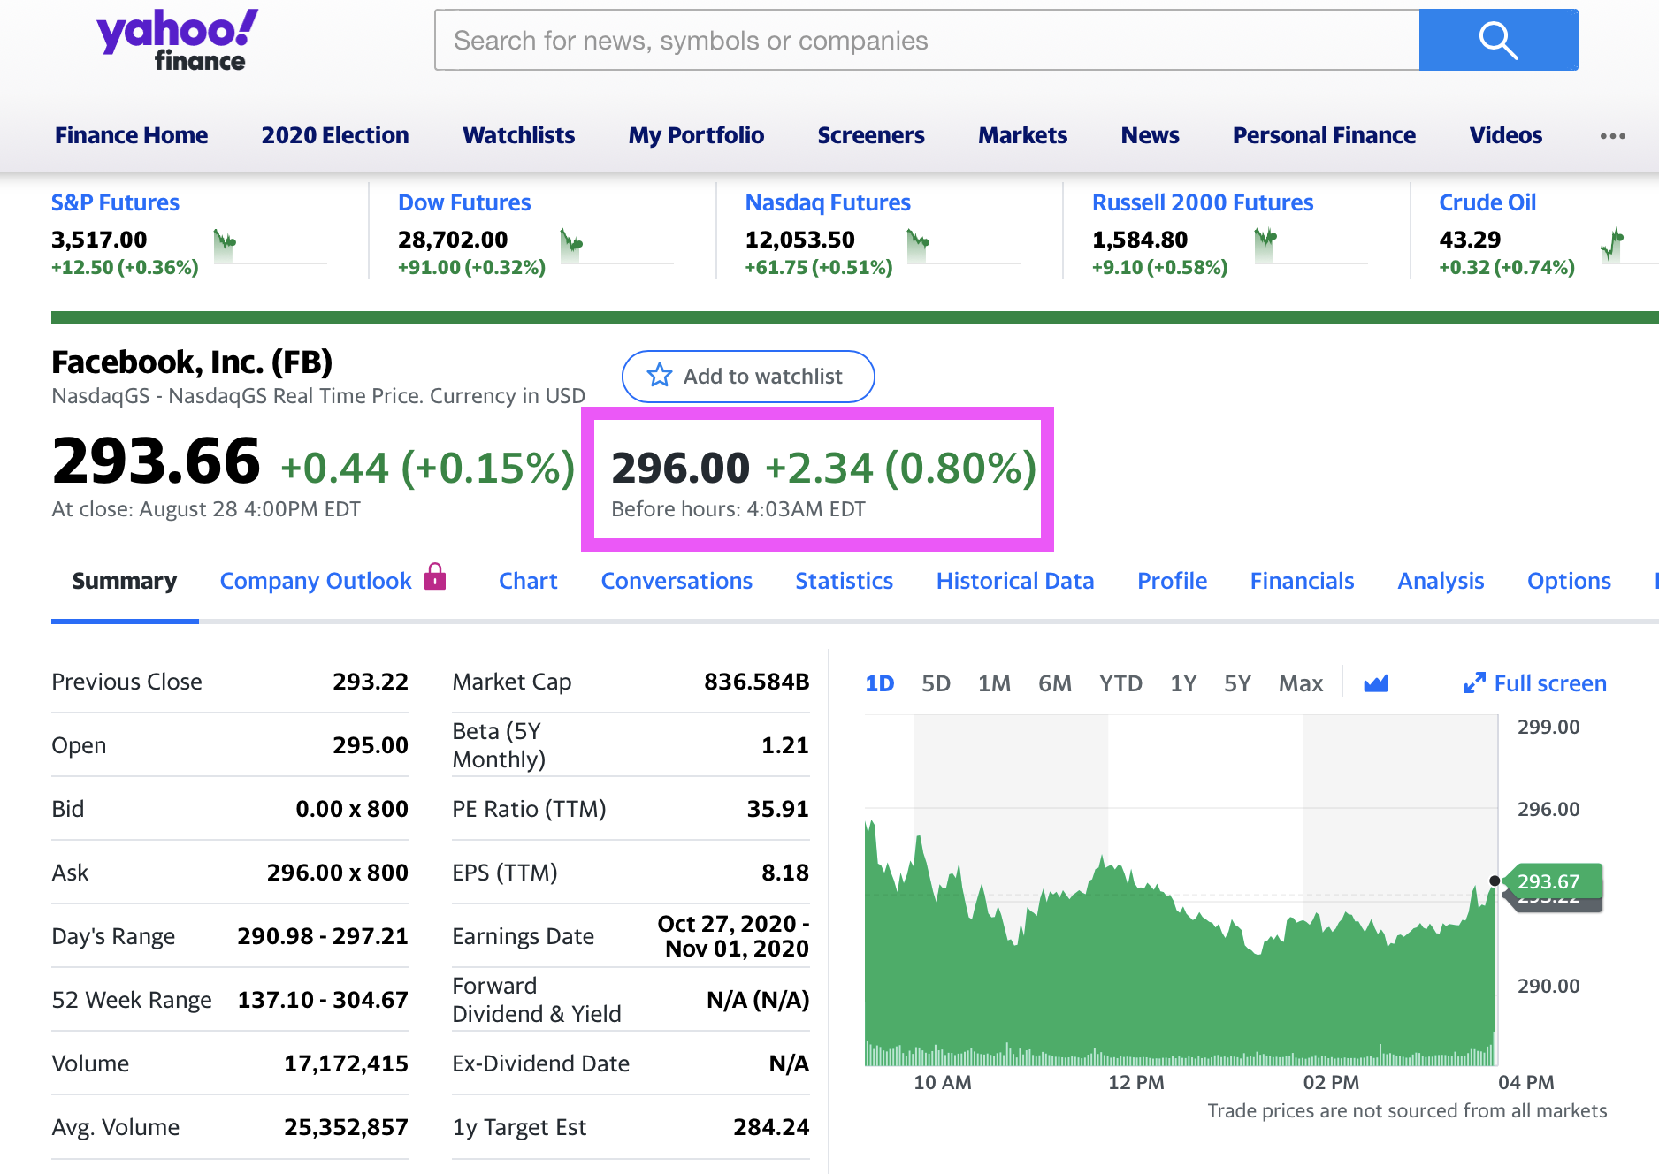
Task: Click the closing price 293.66
Action: [x=156, y=461]
